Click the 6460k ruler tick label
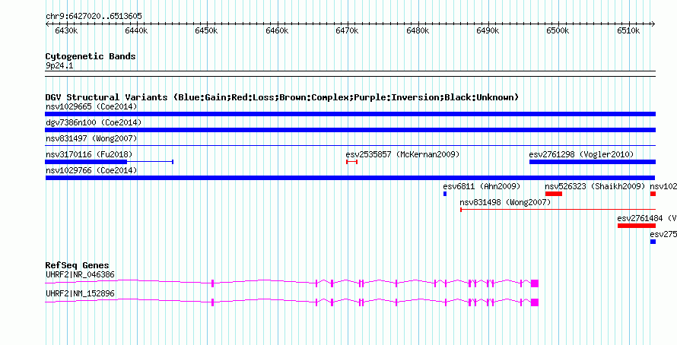 277,31
